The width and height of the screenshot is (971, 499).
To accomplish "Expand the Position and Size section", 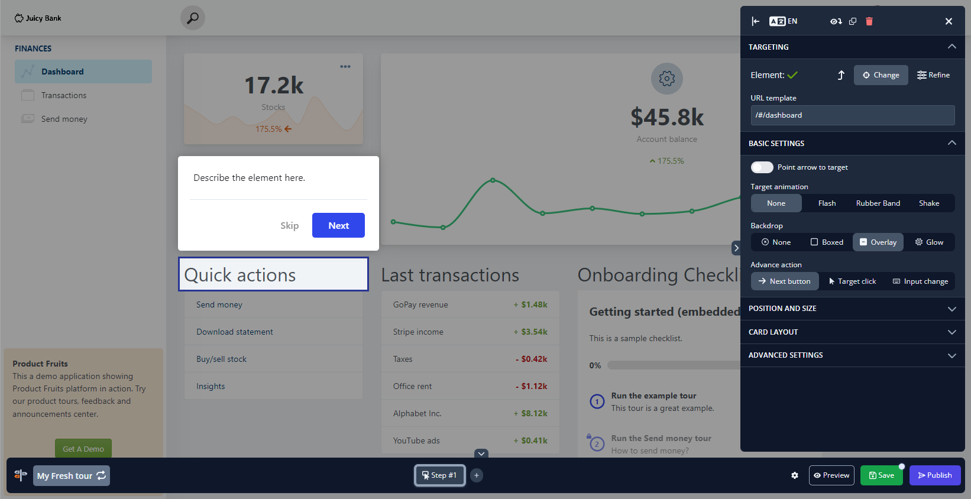I will click(x=852, y=309).
